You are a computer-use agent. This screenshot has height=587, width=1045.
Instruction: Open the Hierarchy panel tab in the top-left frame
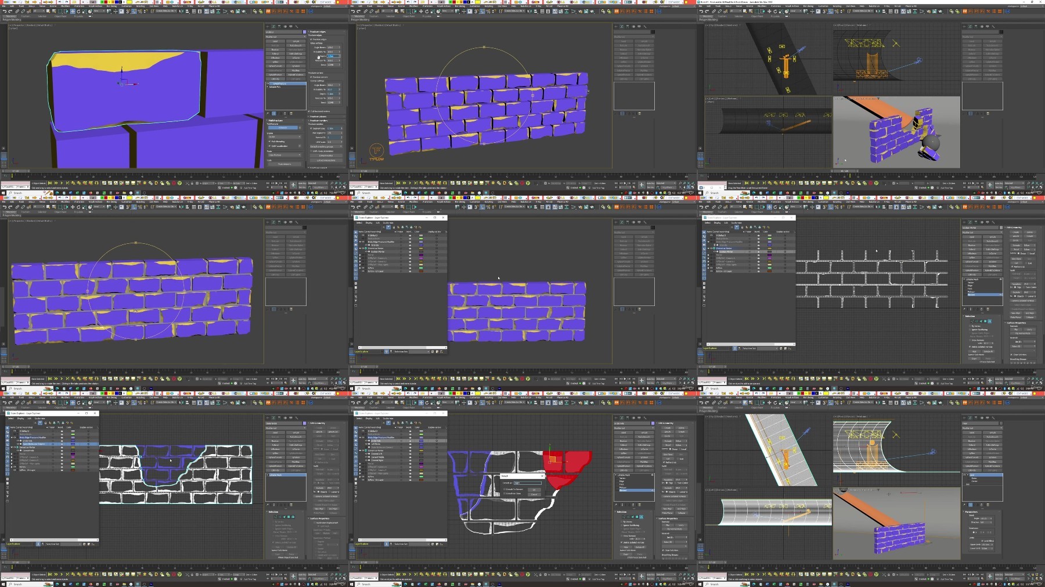click(280, 26)
